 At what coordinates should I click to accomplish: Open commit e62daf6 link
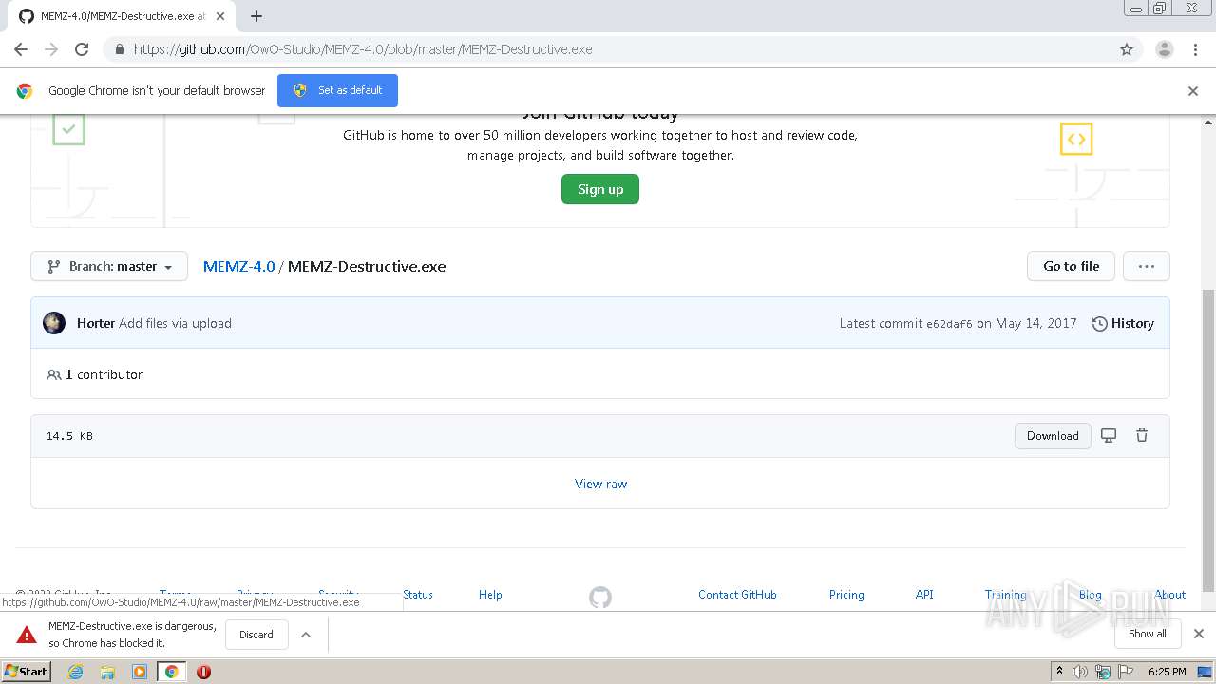tap(949, 323)
